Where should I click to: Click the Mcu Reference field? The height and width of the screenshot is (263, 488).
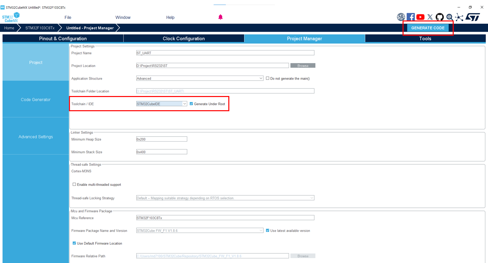tap(225, 218)
